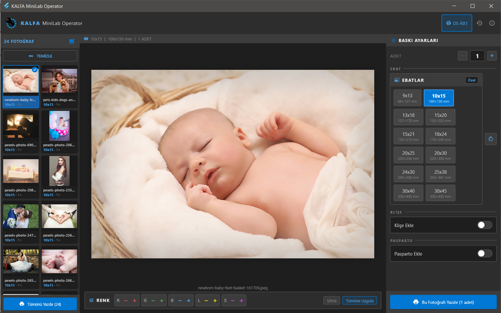Click the 100x150 mm info text
This screenshot has width=501, height=313.
pos(120,39)
